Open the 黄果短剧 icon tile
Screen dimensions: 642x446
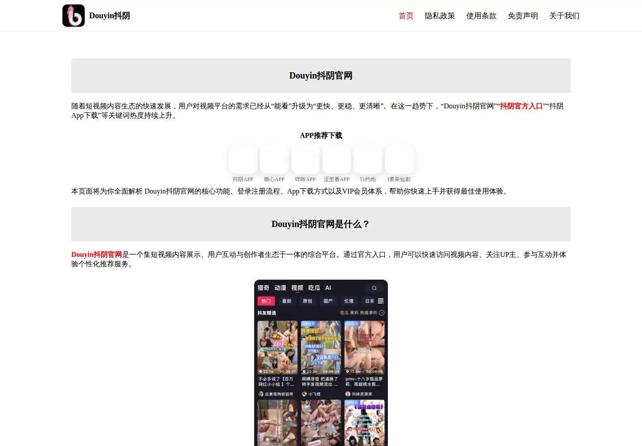coord(399,159)
